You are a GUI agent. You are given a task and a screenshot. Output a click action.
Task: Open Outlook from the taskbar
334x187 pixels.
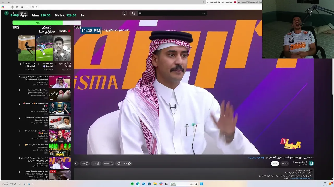(x=144, y=184)
